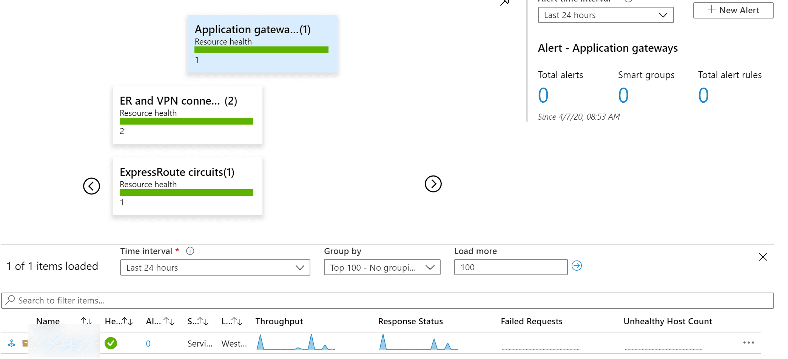This screenshot has width=788, height=359.
Task: Click the Throughput sparkline chart
Action: tap(296, 342)
